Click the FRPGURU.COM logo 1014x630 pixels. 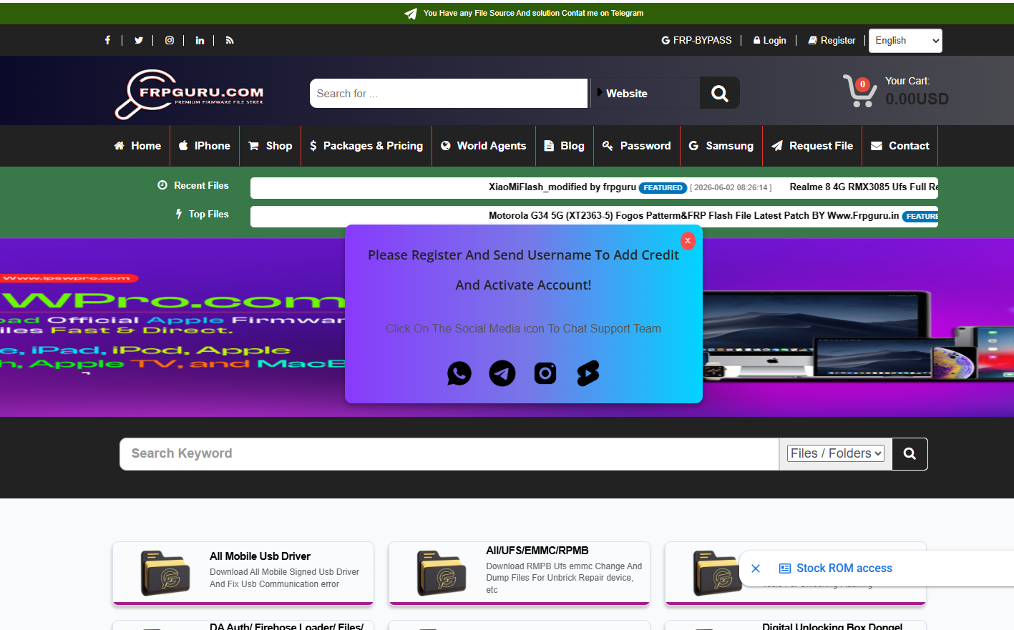[x=190, y=94]
